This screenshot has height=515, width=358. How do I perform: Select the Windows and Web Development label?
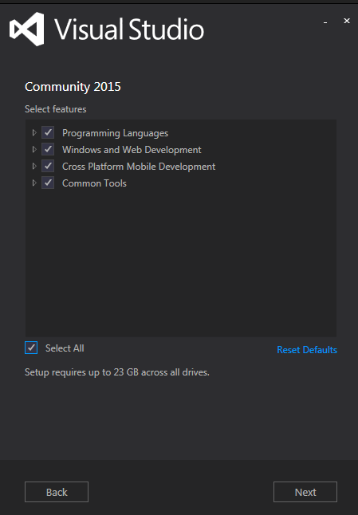132,150
